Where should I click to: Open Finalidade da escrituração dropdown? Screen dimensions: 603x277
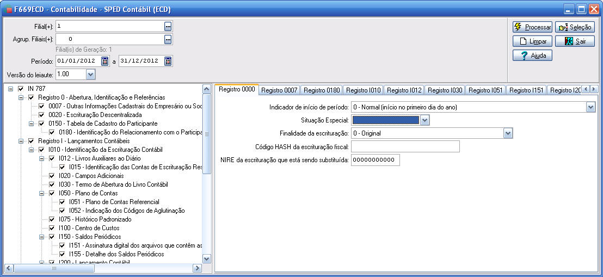pyautogui.click(x=508, y=133)
